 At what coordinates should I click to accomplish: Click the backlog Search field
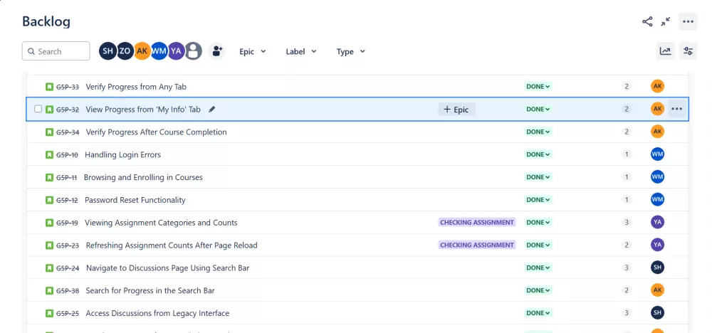point(56,51)
